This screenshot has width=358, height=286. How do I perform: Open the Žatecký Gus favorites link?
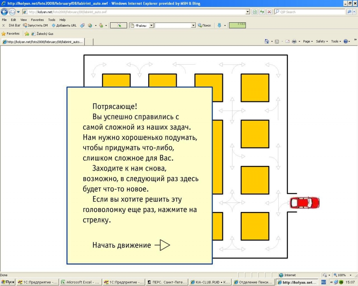[x=42, y=34]
